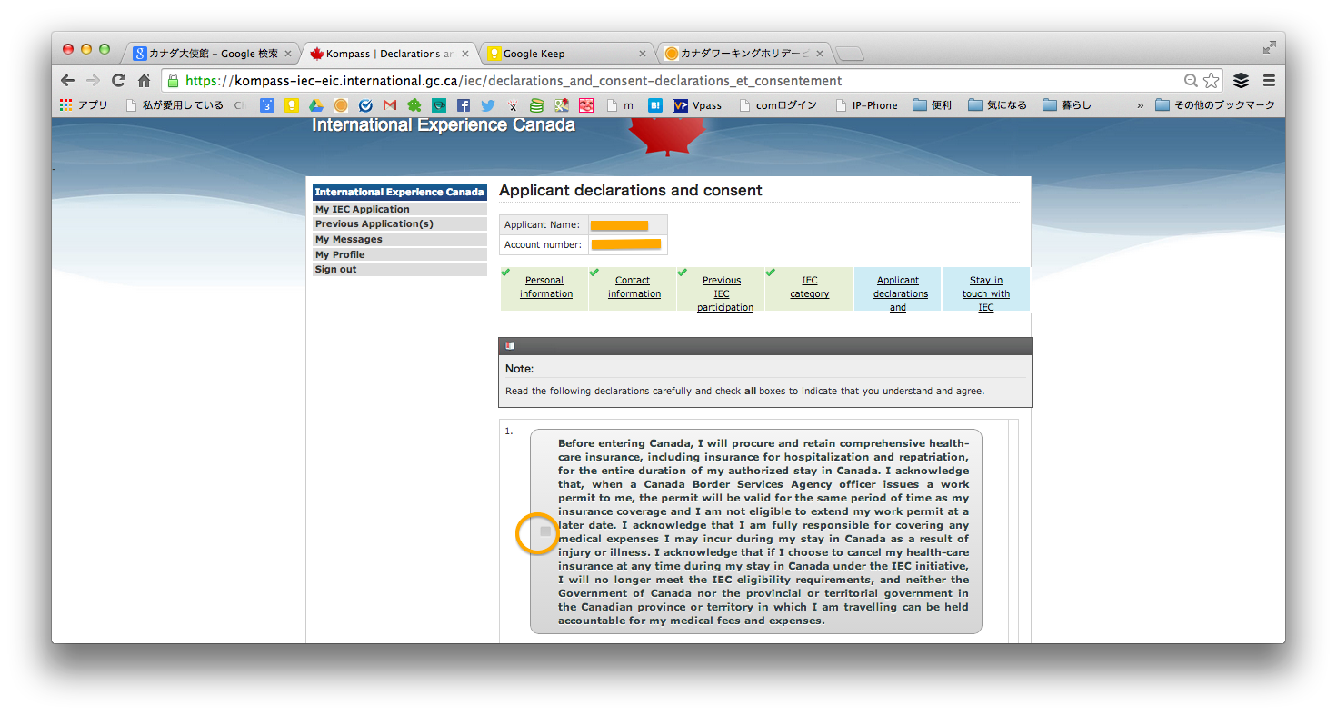Open the 便利 bookmarks folder
Screen dimensions: 1337x715
[x=932, y=105]
